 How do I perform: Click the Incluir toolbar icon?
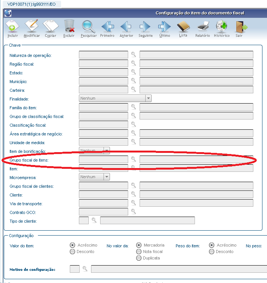[x=12, y=26]
